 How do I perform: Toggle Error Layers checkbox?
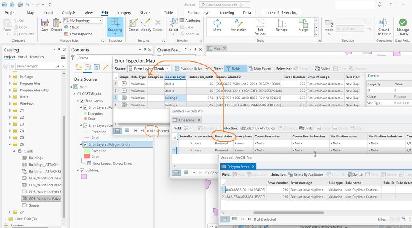[82, 101]
